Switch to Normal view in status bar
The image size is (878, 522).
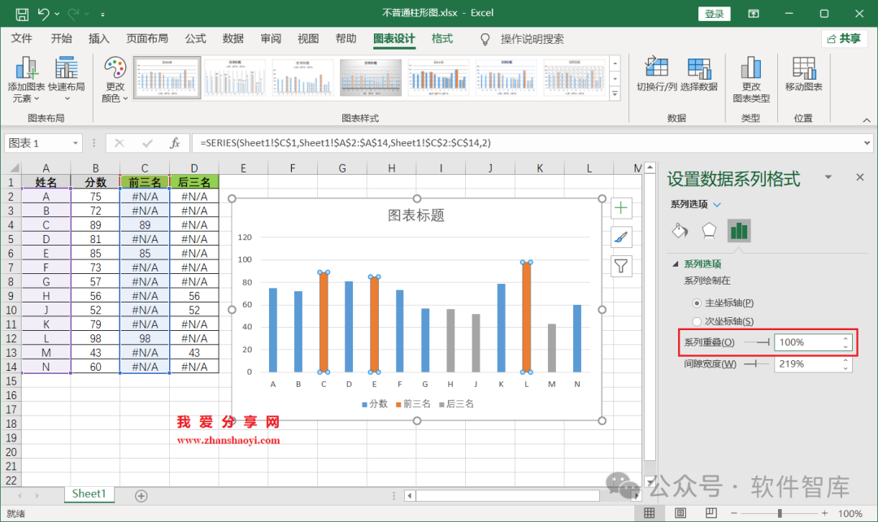pyautogui.click(x=649, y=513)
